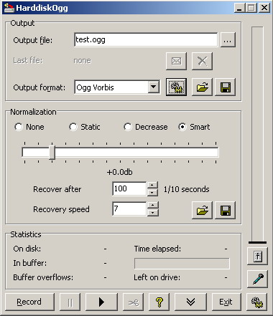Open output format settings gears icon
The width and height of the screenshot is (273, 316).
pyautogui.click(x=176, y=87)
